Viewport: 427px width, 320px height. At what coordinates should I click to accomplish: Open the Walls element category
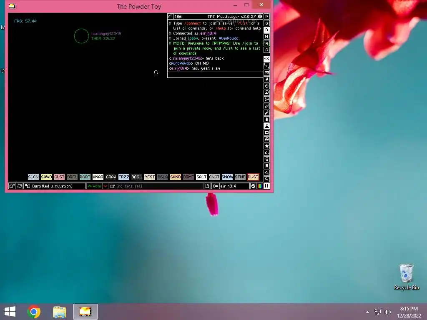point(266,72)
